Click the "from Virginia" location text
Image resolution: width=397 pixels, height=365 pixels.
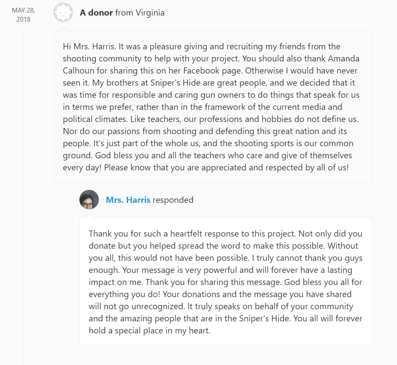click(140, 13)
